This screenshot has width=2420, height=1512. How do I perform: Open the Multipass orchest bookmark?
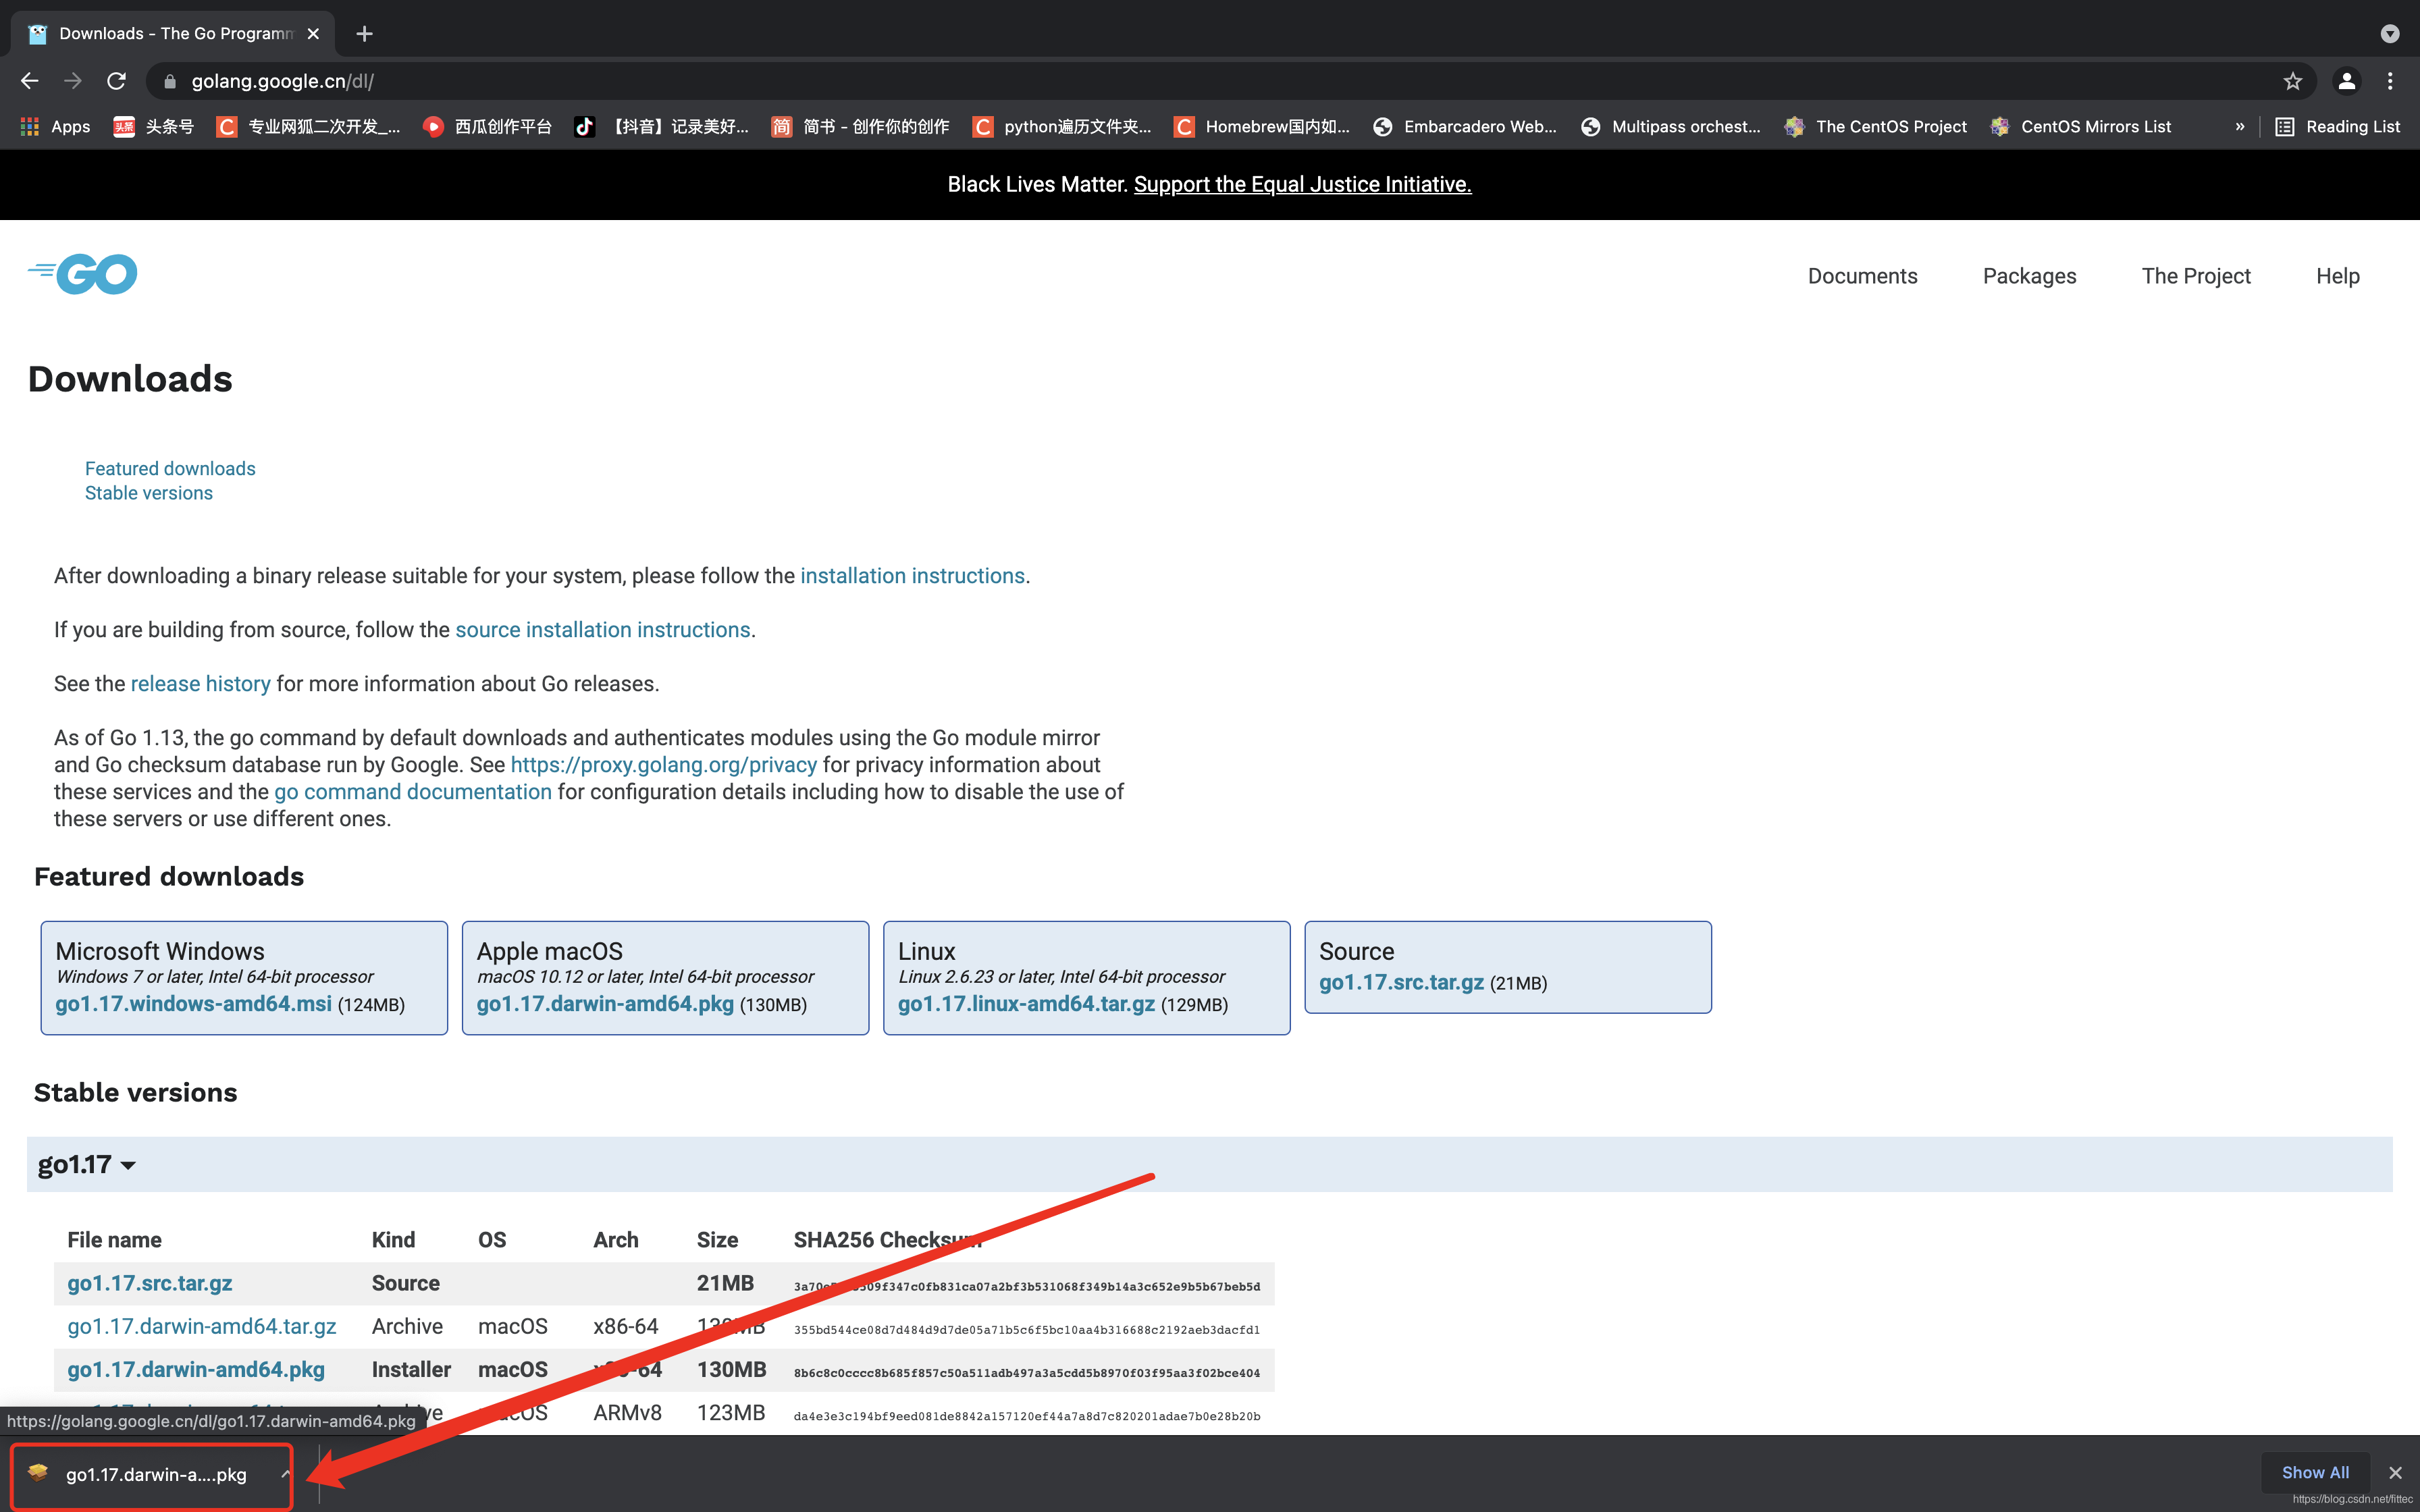coord(1671,127)
